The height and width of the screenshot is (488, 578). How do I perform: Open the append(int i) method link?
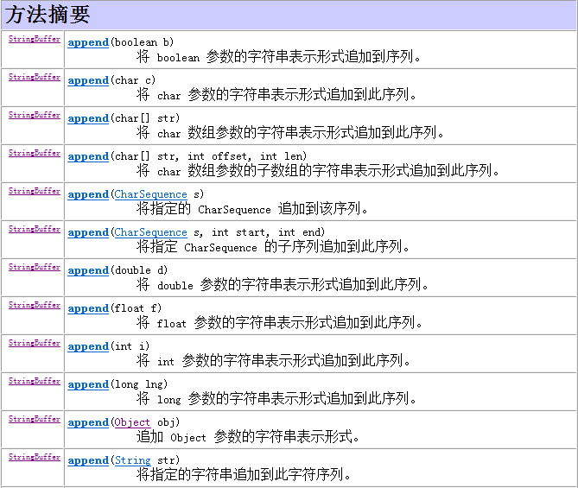(x=88, y=346)
